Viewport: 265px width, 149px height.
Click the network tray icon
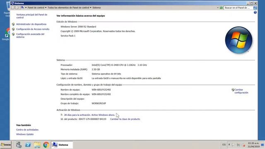[238, 145]
